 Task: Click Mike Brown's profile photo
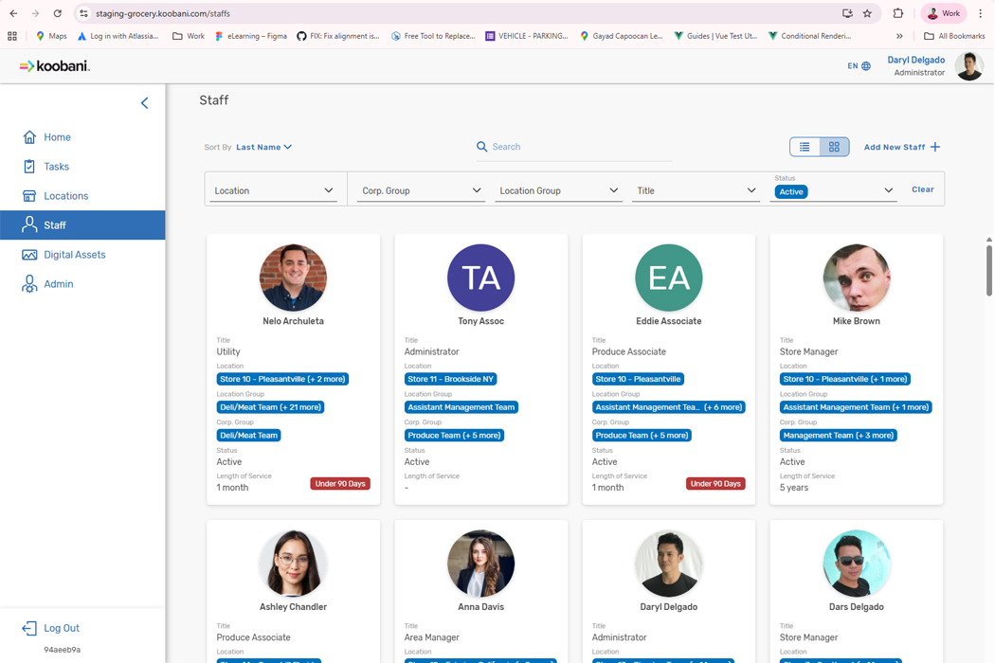(x=856, y=278)
